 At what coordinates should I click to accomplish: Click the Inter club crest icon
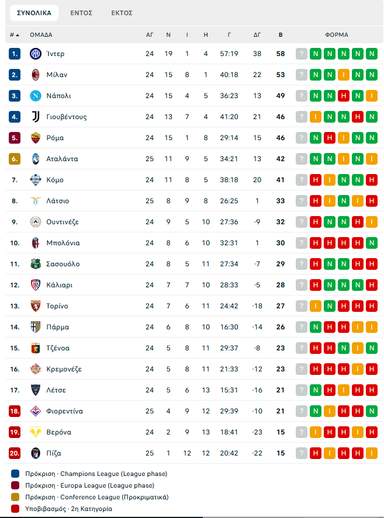click(x=35, y=54)
